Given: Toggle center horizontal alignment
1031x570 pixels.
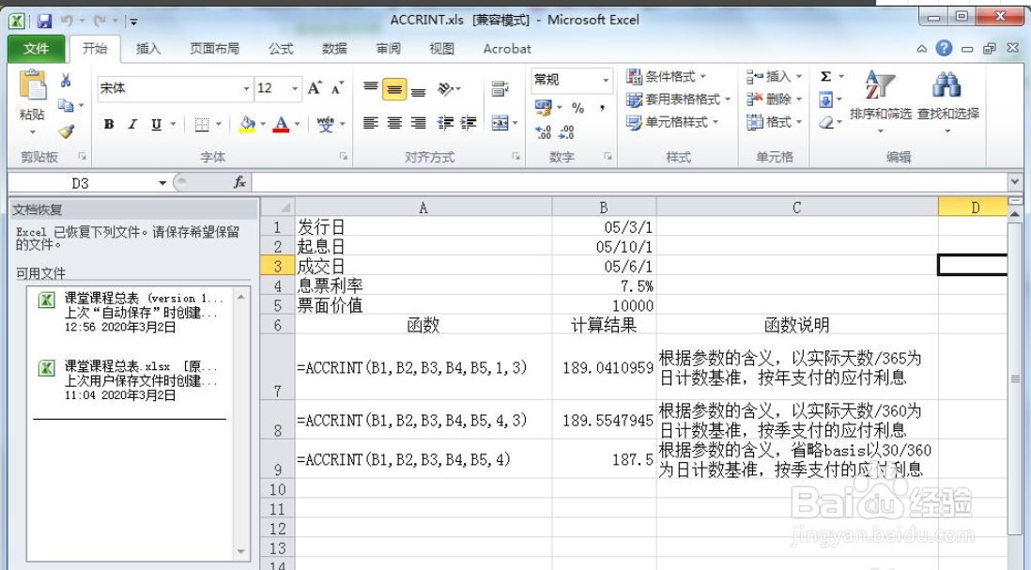Looking at the screenshot, I should (x=394, y=123).
